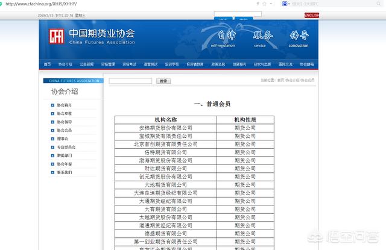Screen dimensions: 386x250
Task: Click the bookmark star in address bar
Action: [x=264, y=4]
